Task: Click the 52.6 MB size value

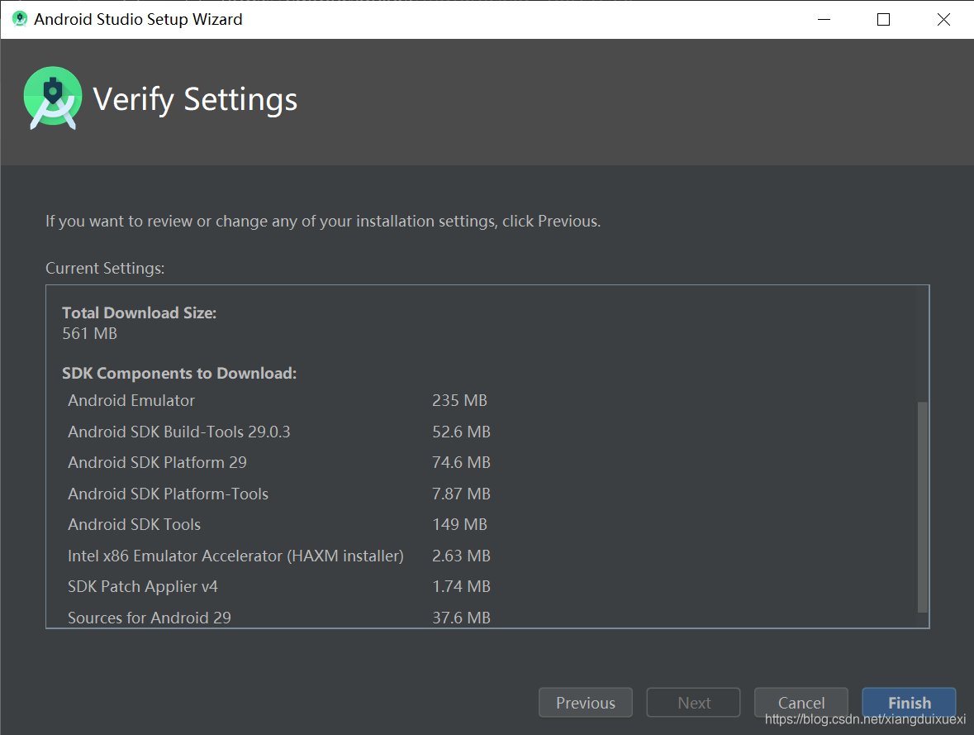Action: point(461,432)
